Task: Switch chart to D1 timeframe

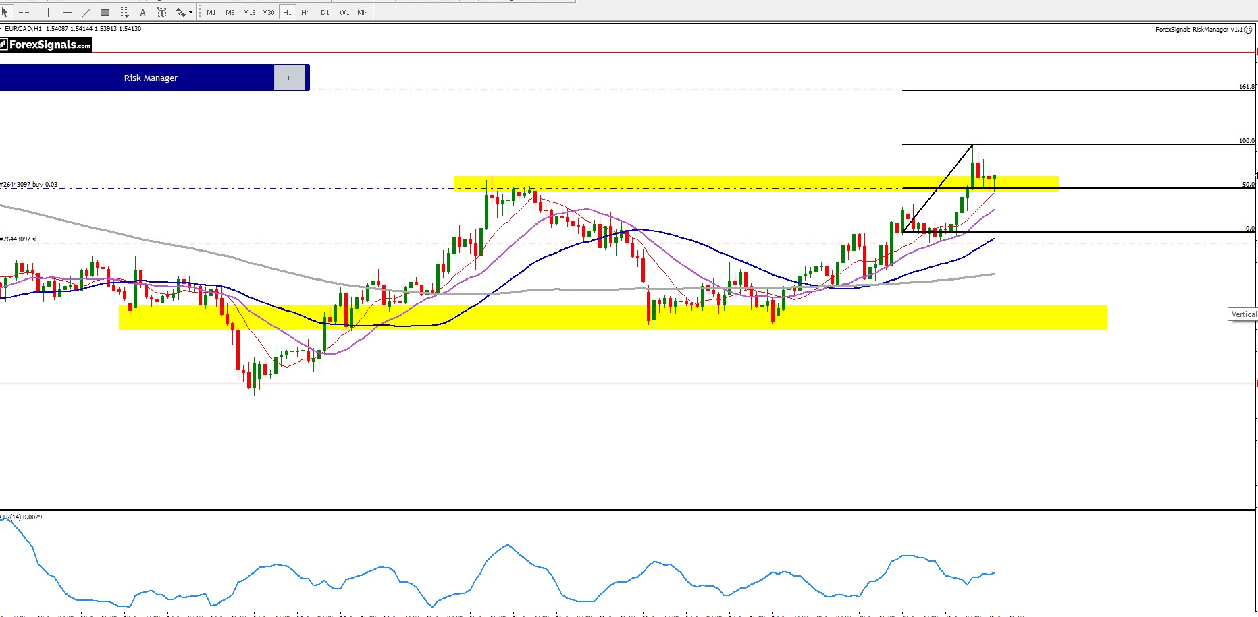Action: coord(325,12)
